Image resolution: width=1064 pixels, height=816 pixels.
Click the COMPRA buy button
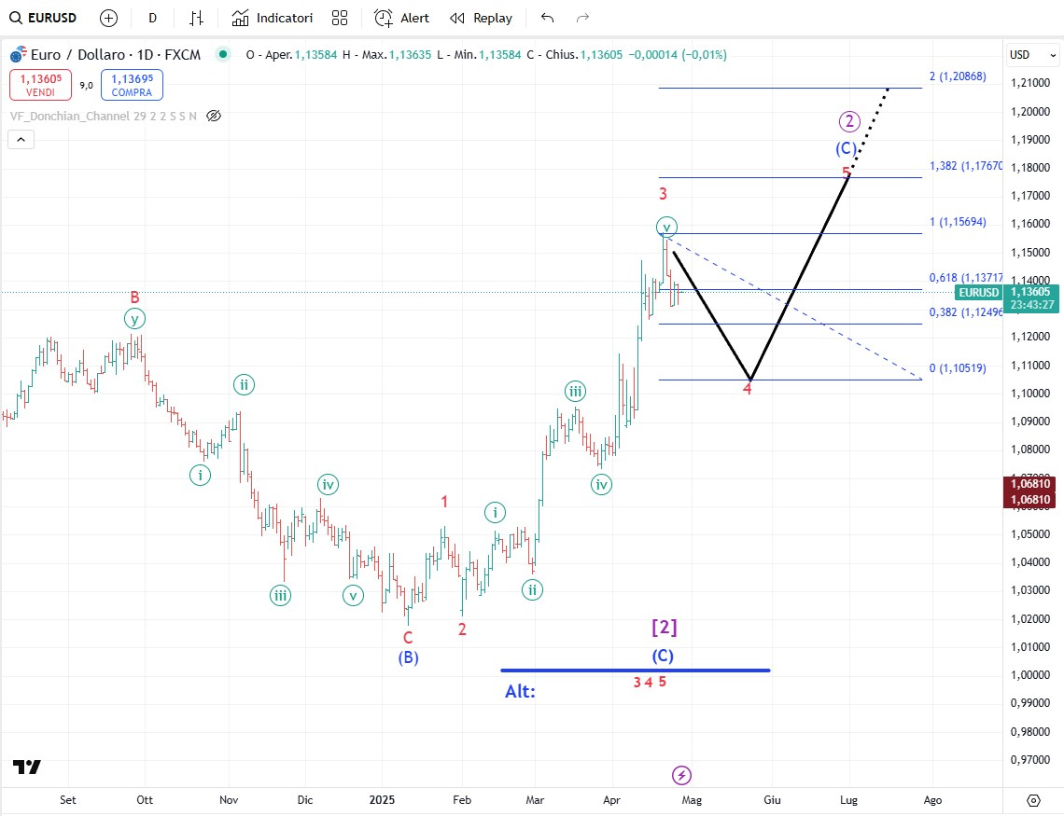coord(133,86)
